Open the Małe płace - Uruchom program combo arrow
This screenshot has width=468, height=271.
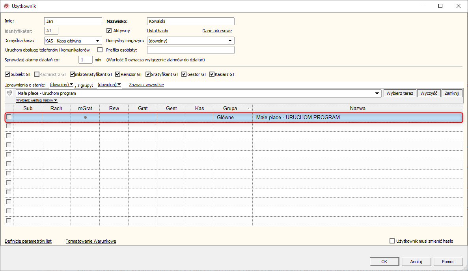(377, 93)
